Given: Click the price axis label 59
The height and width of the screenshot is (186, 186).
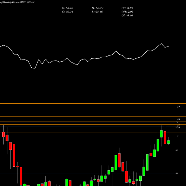Looking at the screenshot, I should tap(177, 173).
